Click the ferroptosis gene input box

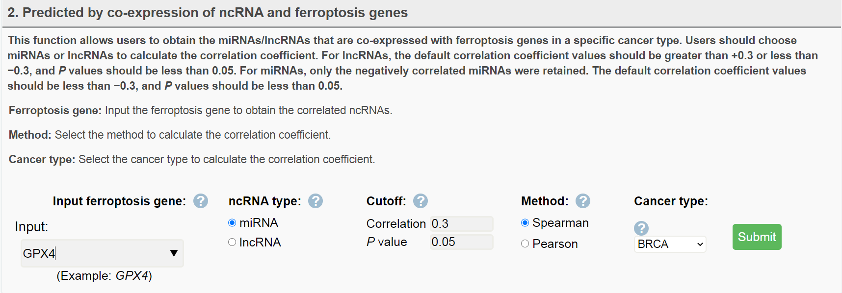click(x=102, y=253)
